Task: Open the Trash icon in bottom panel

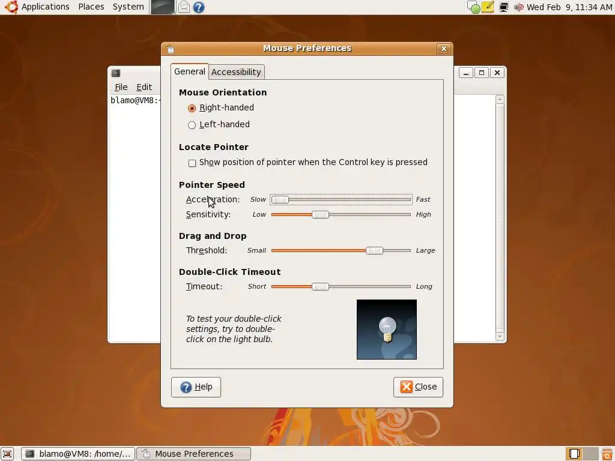Action: (607, 454)
